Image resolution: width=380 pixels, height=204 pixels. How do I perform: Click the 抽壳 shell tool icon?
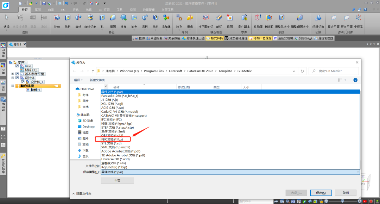click(x=134, y=18)
